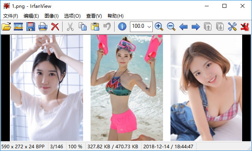Screen dimensions: 252x151
Task: Click the '327.82 KB / 470.73 KB' size text
Action: click(113, 147)
